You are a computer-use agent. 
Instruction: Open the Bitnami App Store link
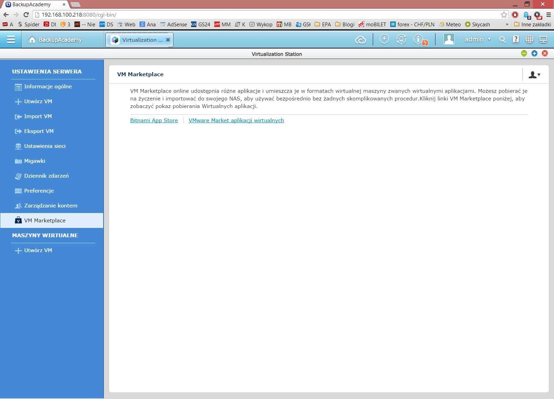pos(154,121)
